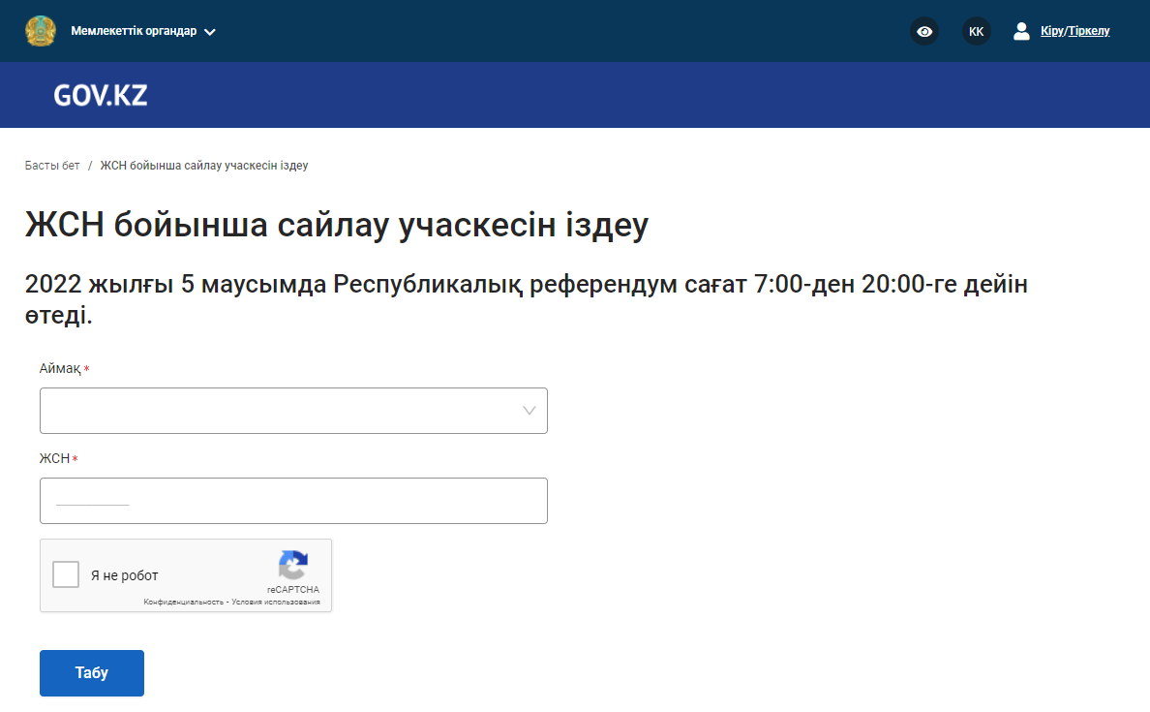Screen dimensions: 1150x712
Task: Open the Мемлекеттік органдар menu
Action: tap(134, 31)
